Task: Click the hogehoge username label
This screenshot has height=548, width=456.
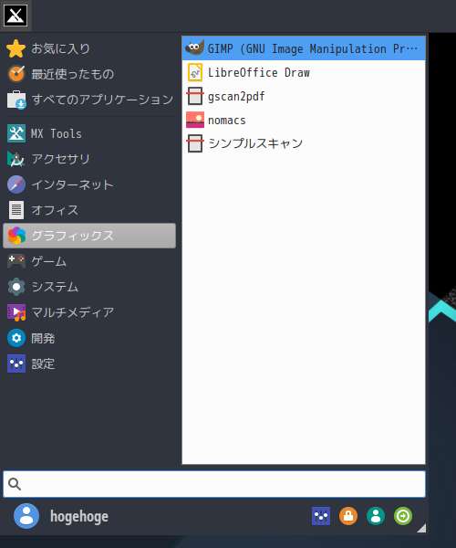Action: coord(79,516)
